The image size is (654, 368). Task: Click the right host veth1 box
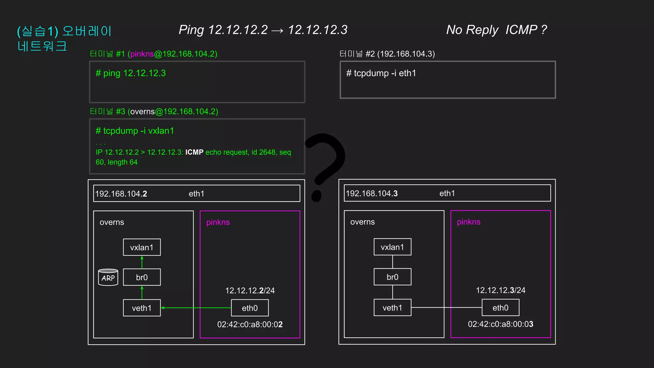392,308
